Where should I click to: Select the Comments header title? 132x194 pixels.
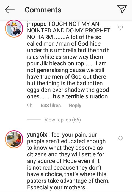[x=43, y=10]
